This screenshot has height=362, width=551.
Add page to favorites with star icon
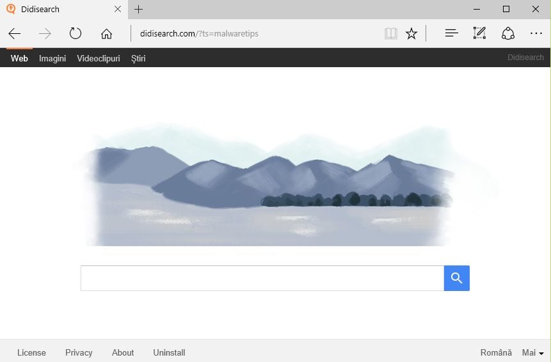(411, 34)
